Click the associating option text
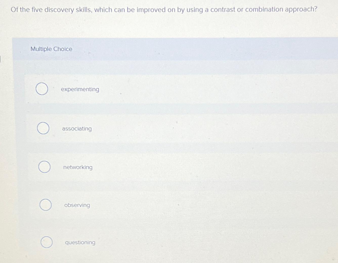Screen dimensions: 338x263 pos(77,129)
